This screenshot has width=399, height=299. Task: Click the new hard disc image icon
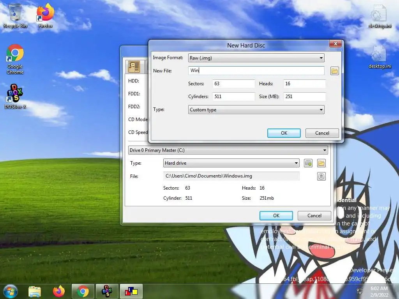pyautogui.click(x=308, y=163)
